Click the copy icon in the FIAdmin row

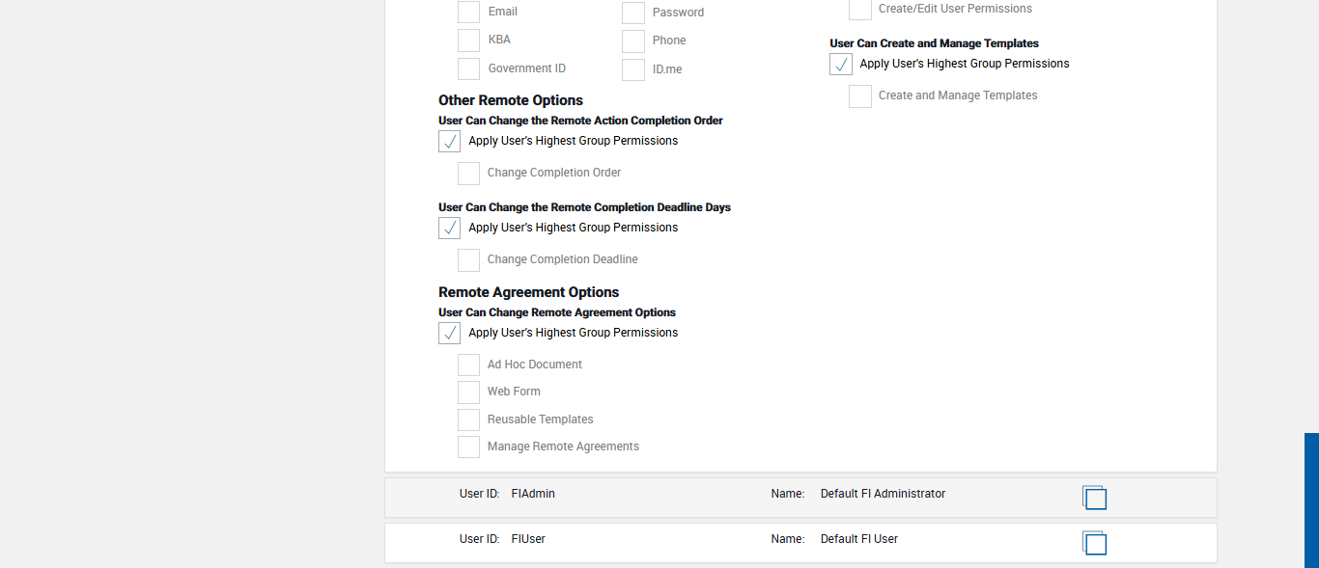pyautogui.click(x=1094, y=498)
